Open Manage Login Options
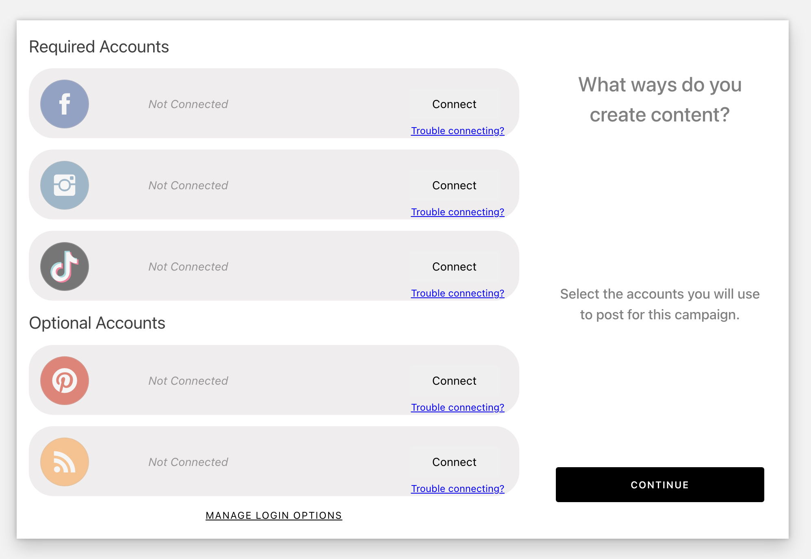This screenshot has width=811, height=559. tap(274, 516)
